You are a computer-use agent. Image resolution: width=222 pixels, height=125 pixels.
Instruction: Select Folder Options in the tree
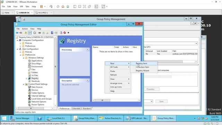click(x=38, y=93)
